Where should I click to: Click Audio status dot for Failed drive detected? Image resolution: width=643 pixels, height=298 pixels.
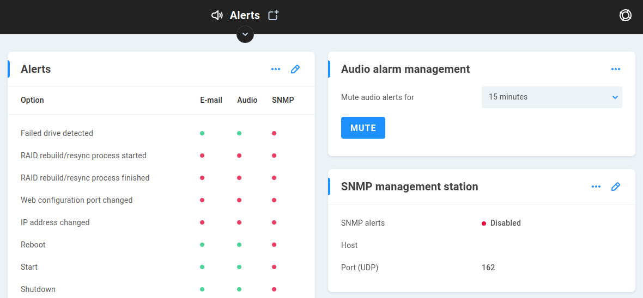click(x=239, y=133)
